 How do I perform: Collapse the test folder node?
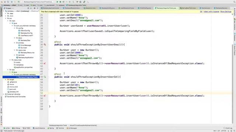pos(8,70)
